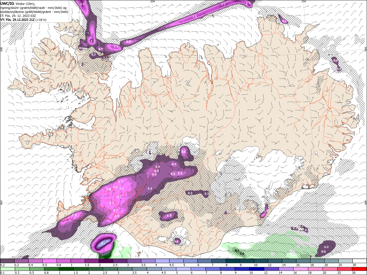Click the 'slydda/snjókoma (grátt/bleikt/grænt' description line
This screenshot has height=275, width=367.
click(34, 12)
